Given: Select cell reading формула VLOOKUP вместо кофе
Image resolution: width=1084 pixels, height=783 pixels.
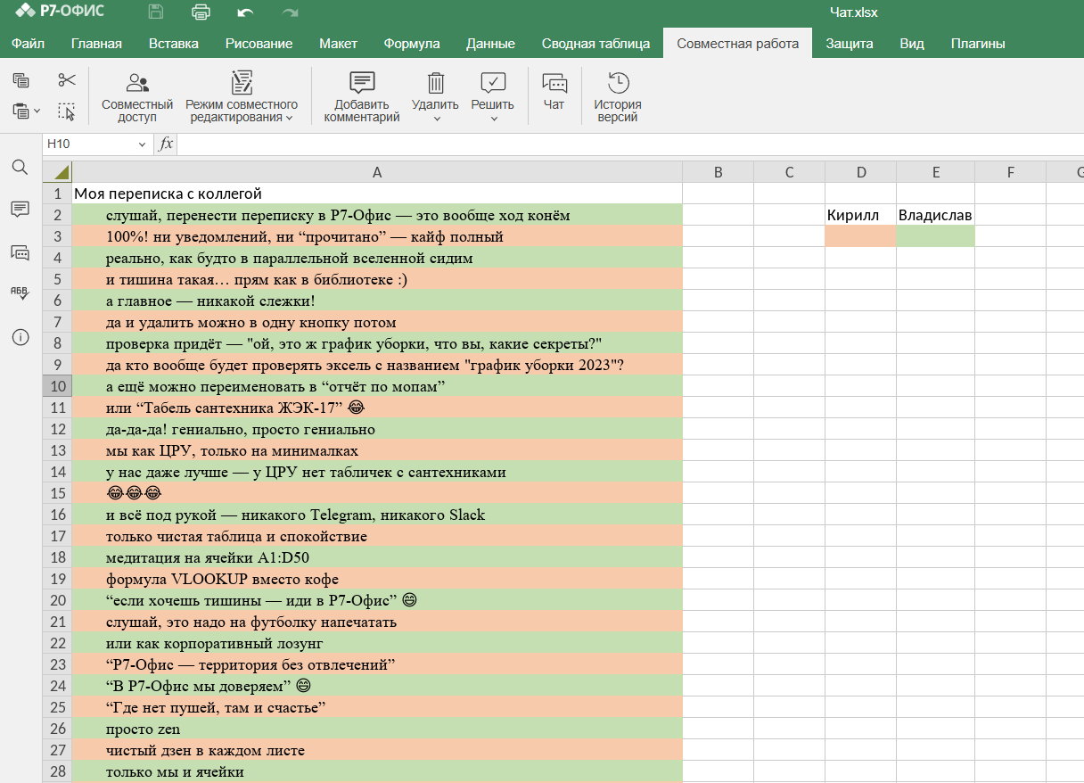Looking at the screenshot, I should pyautogui.click(x=377, y=579).
